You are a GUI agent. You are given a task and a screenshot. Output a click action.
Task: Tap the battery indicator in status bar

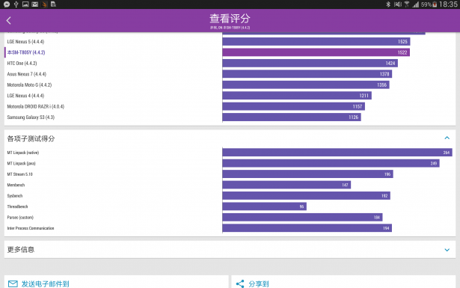click(435, 4)
